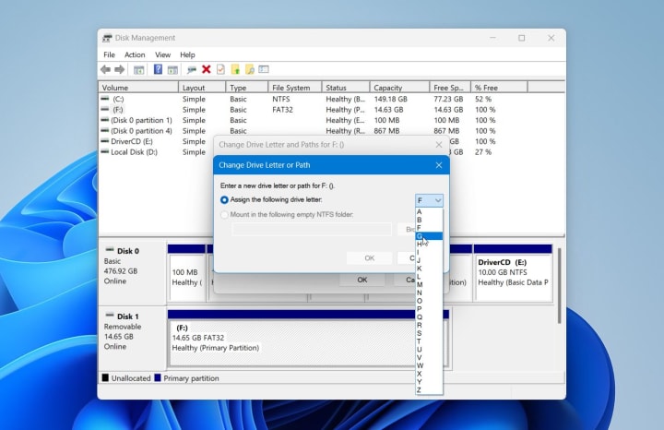Click OK in Change Drive Letter or Path dialog
Image resolution: width=664 pixels, height=430 pixels.
369,258
